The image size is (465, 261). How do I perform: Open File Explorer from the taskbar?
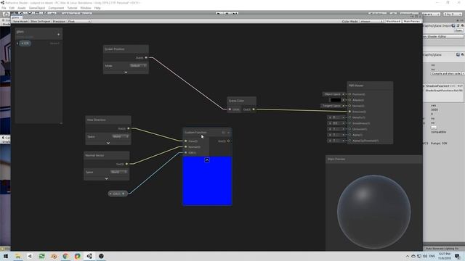click(x=17, y=256)
